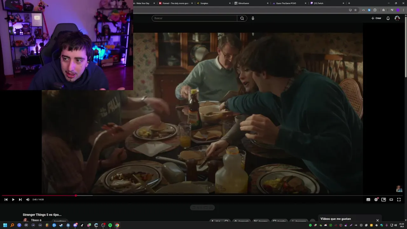The height and width of the screenshot is (229, 407).
Task: Open the Windows Start menu
Action: coord(5,225)
